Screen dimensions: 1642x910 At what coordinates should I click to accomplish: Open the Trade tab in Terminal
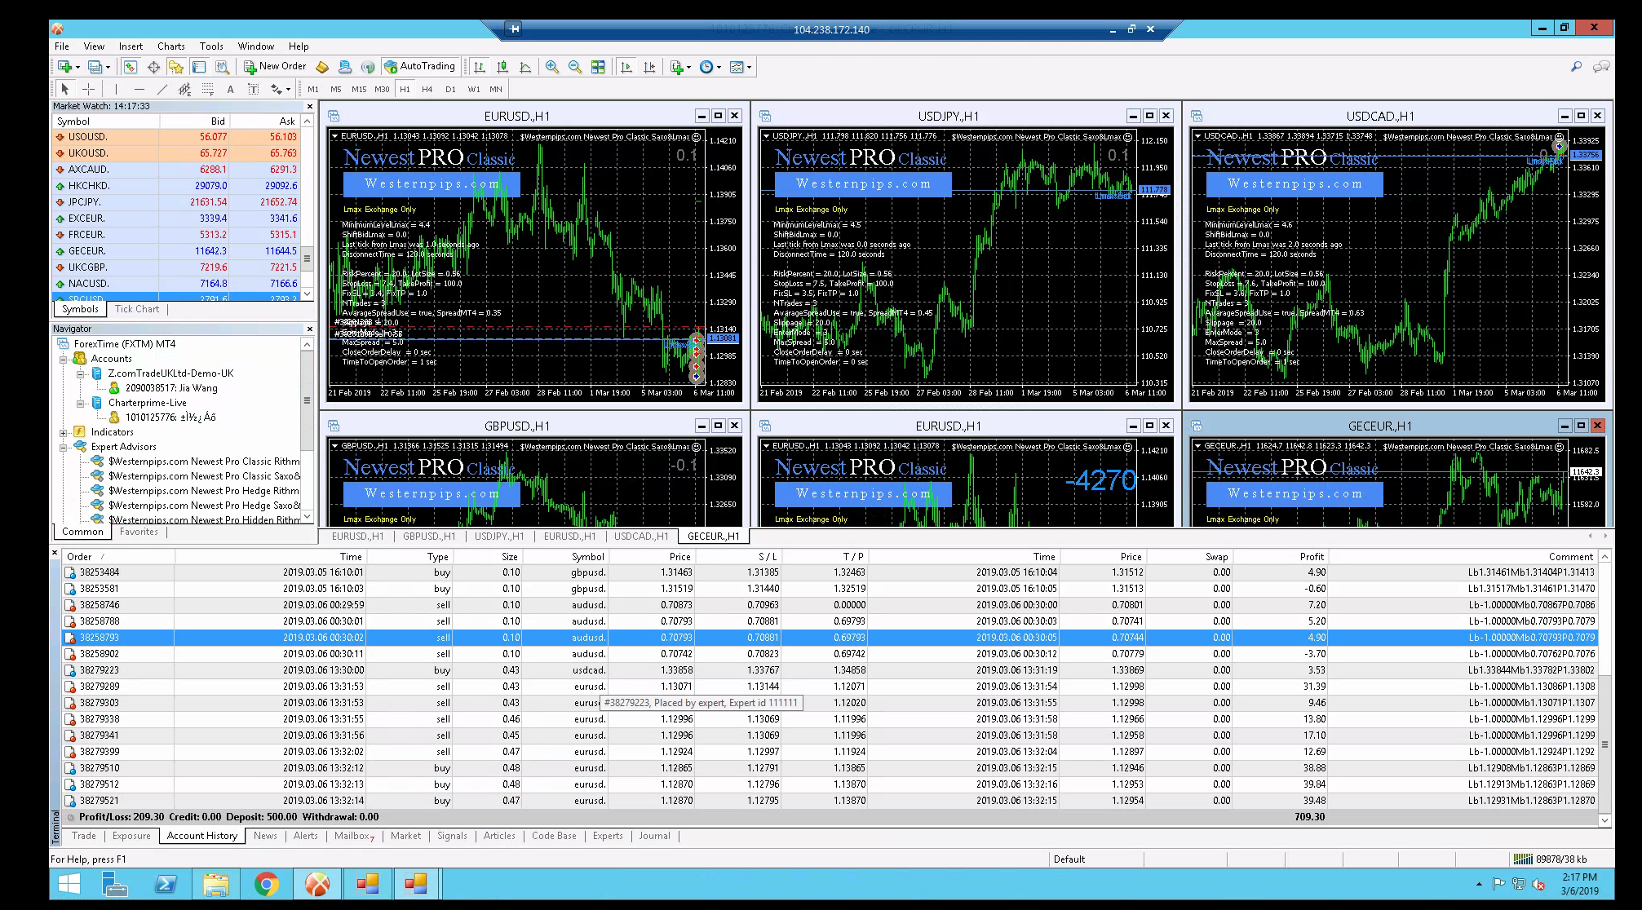click(84, 836)
